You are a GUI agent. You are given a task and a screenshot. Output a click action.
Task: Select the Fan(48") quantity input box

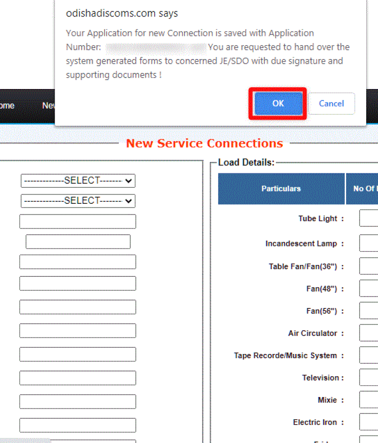(x=368, y=289)
